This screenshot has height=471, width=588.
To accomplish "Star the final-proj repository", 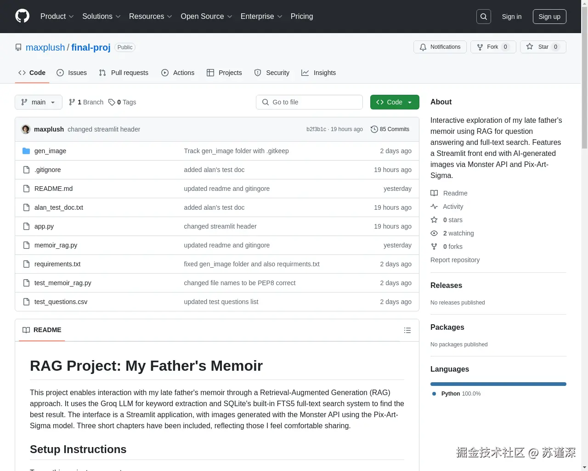I will click(543, 47).
